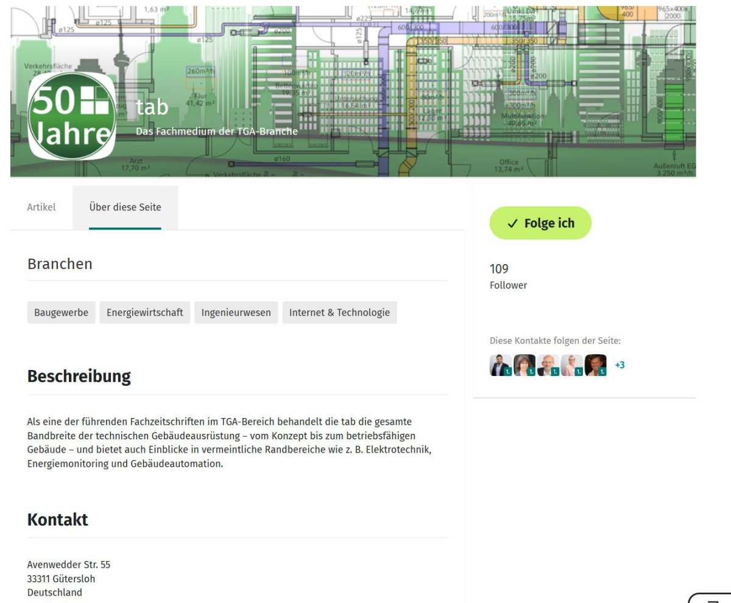Viewport: 731px width, 603px height.
Task: Open the third follower contact avatar
Action: (548, 365)
